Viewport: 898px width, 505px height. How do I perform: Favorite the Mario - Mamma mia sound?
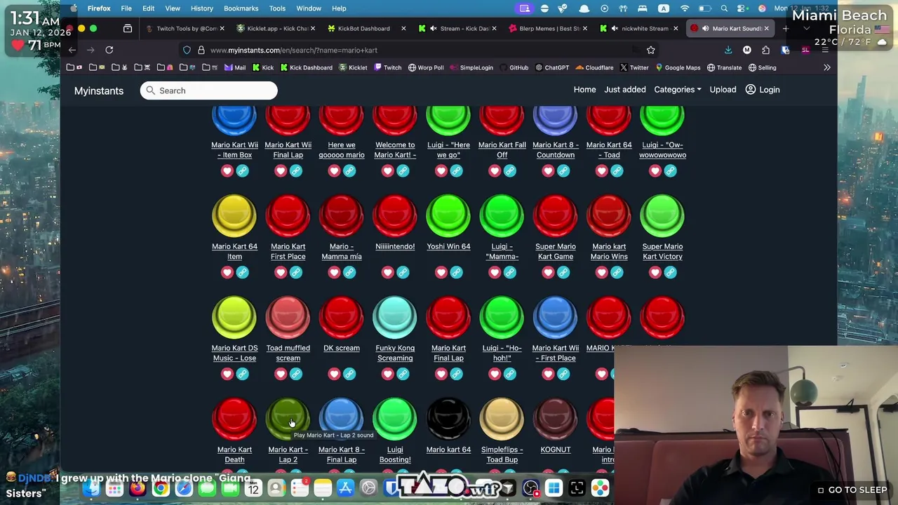(334, 272)
